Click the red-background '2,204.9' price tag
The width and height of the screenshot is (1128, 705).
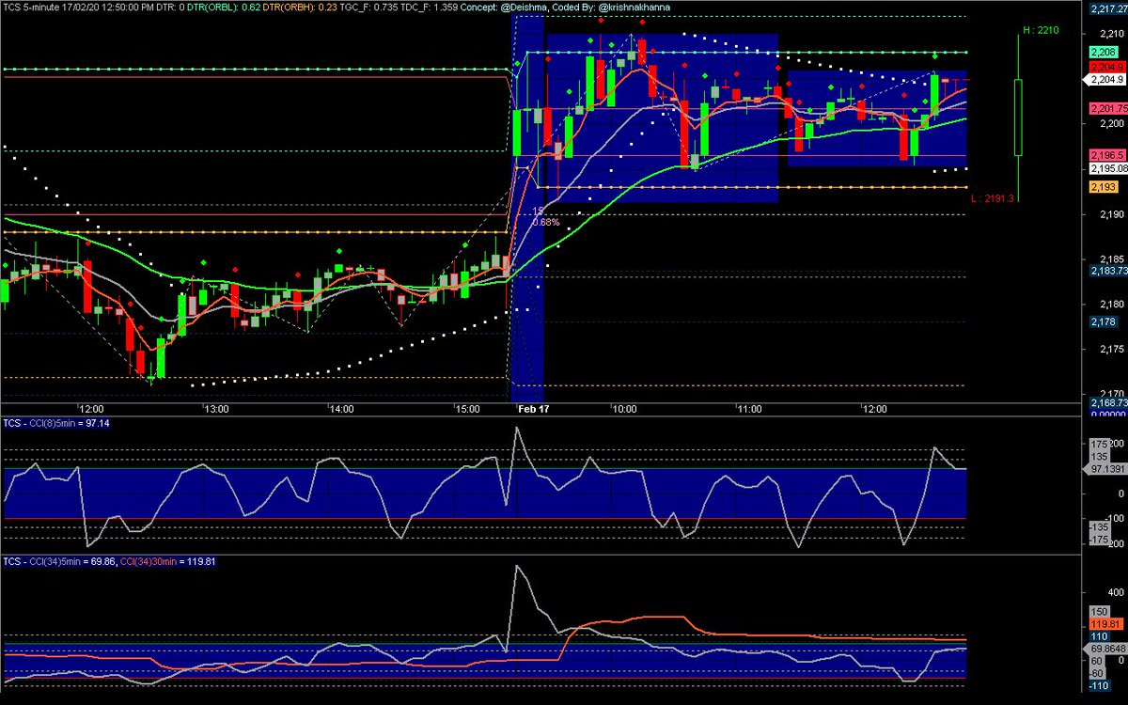[1105, 67]
